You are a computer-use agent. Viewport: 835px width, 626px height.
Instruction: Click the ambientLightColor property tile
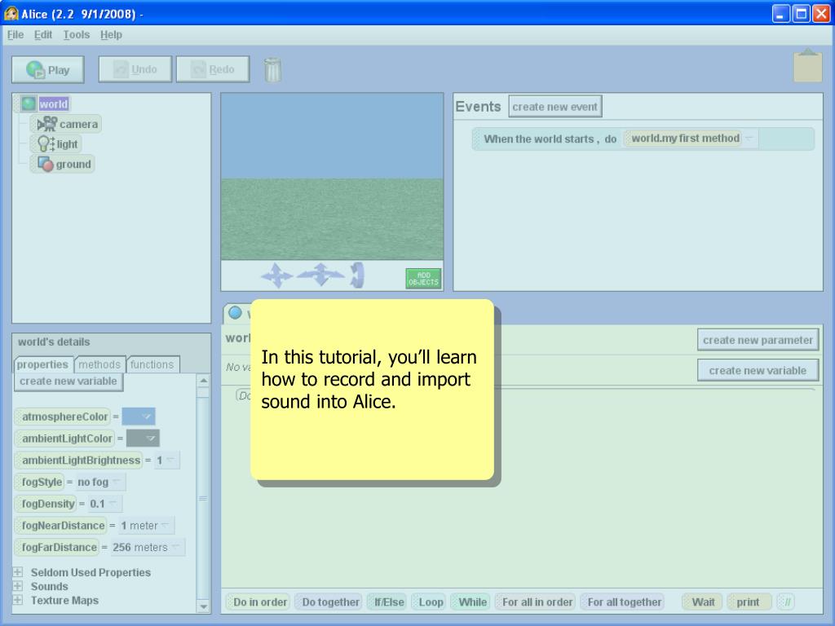tap(65, 438)
